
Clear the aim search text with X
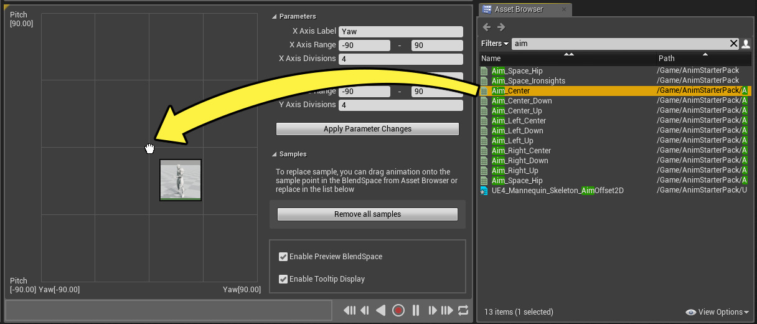pos(733,44)
